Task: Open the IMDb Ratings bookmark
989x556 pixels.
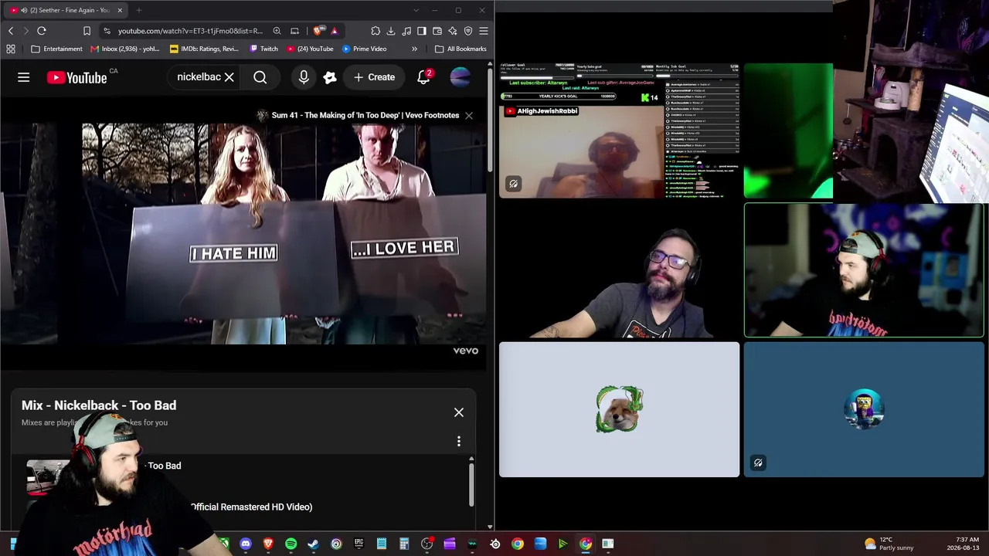Action: pos(205,49)
